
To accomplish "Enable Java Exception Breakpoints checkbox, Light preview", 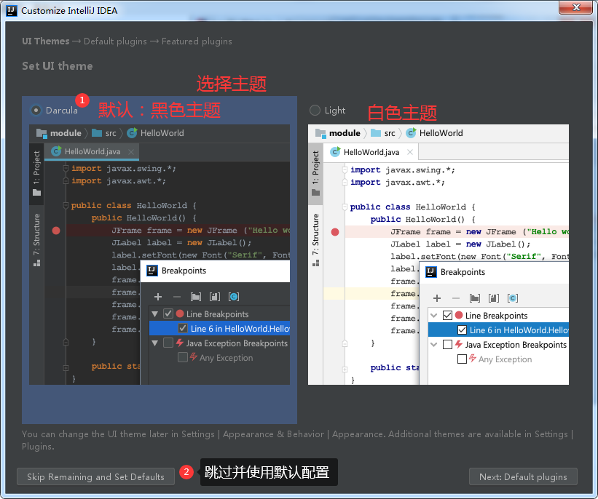I will tap(447, 344).
